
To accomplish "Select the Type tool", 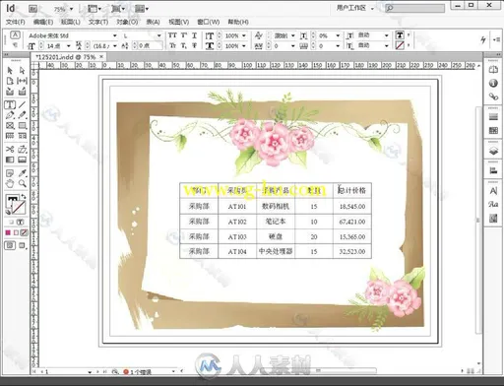I will click(x=10, y=104).
